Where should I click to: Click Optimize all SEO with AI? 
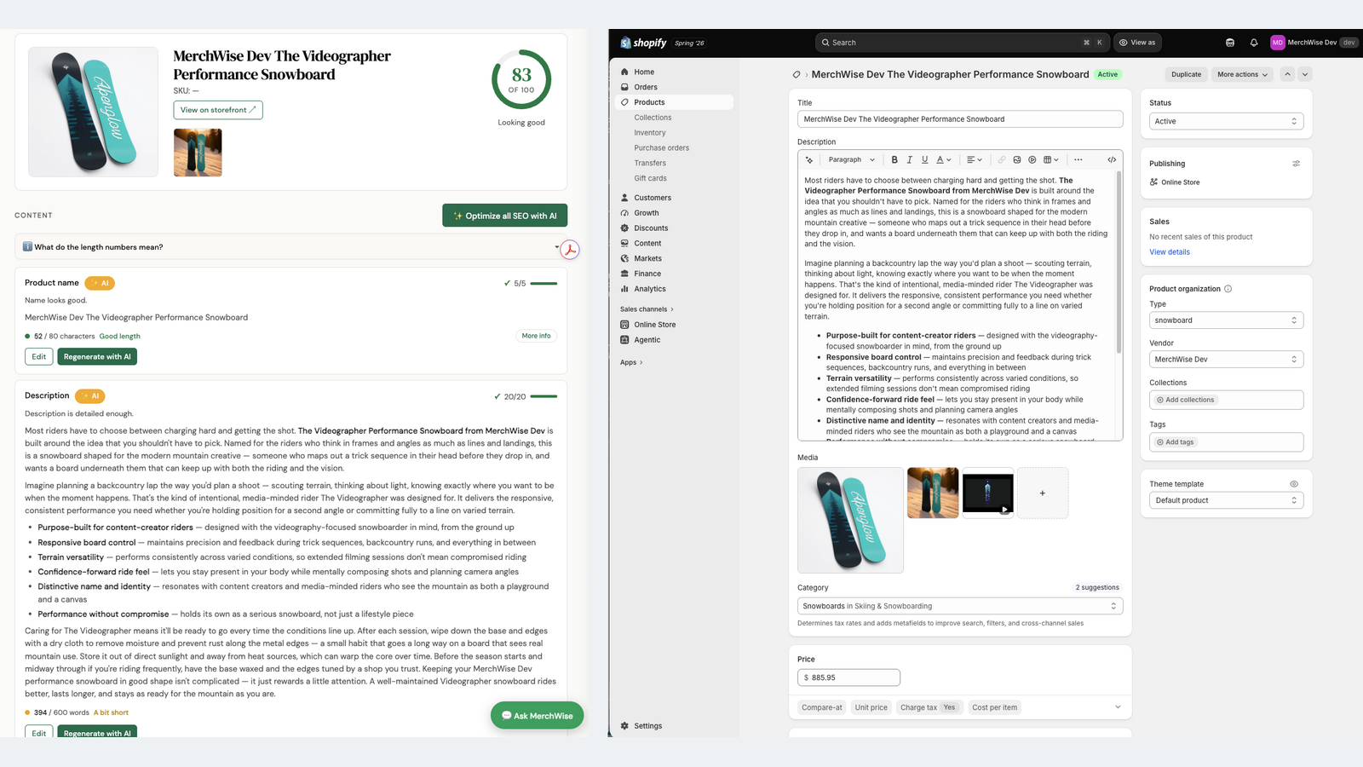pos(505,216)
